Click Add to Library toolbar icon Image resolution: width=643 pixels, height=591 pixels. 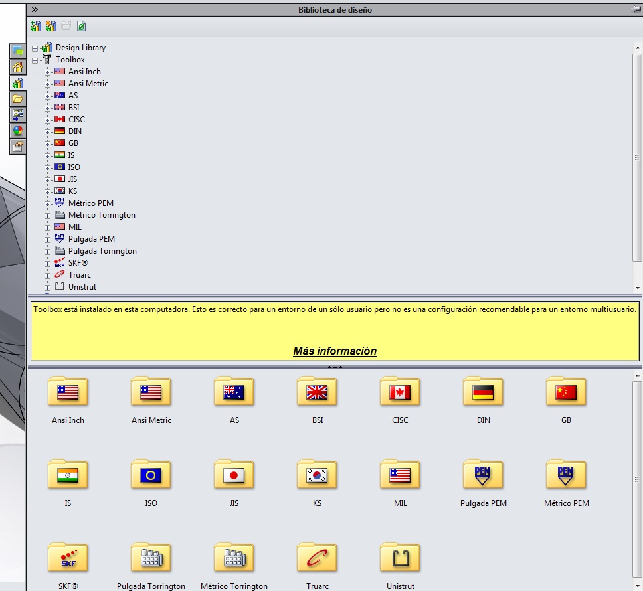(x=36, y=27)
